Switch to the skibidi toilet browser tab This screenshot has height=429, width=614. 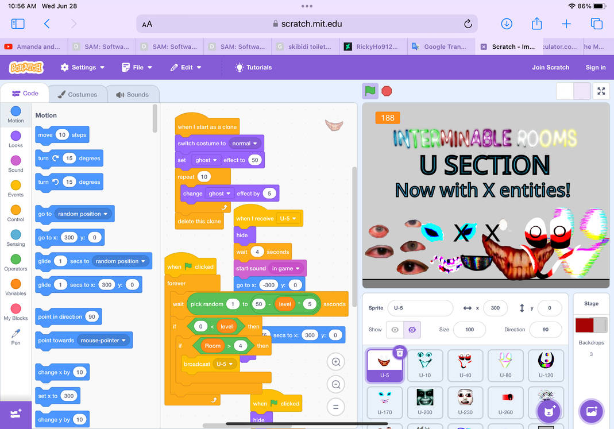(x=306, y=47)
